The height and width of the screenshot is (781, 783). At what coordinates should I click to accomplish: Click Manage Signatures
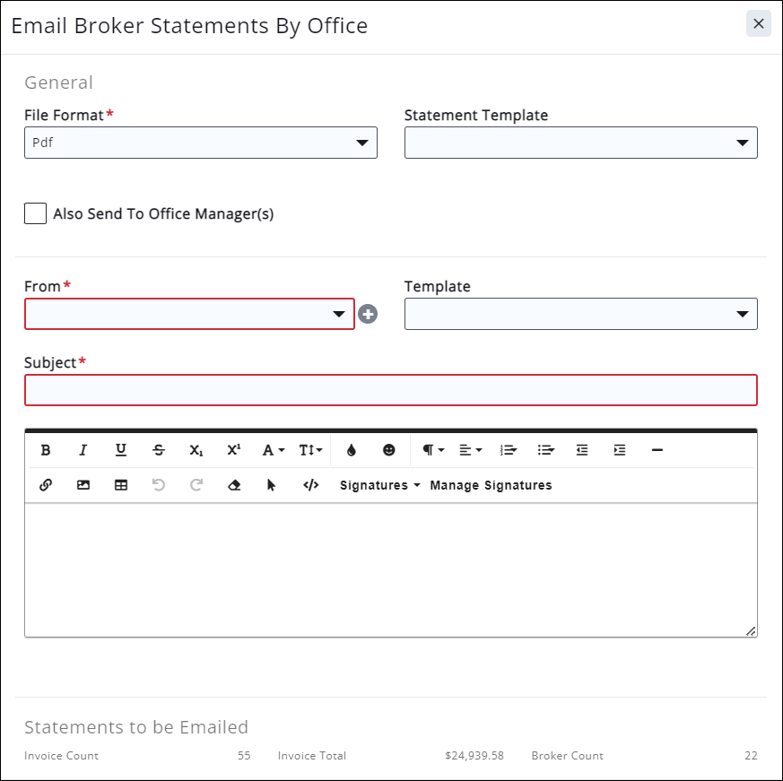coord(491,485)
